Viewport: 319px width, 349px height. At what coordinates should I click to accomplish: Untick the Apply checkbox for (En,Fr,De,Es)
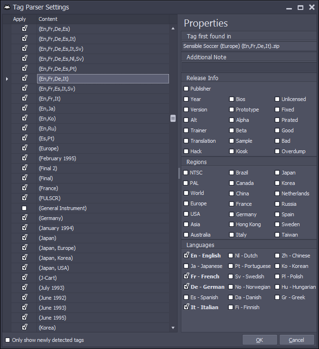[25, 28]
